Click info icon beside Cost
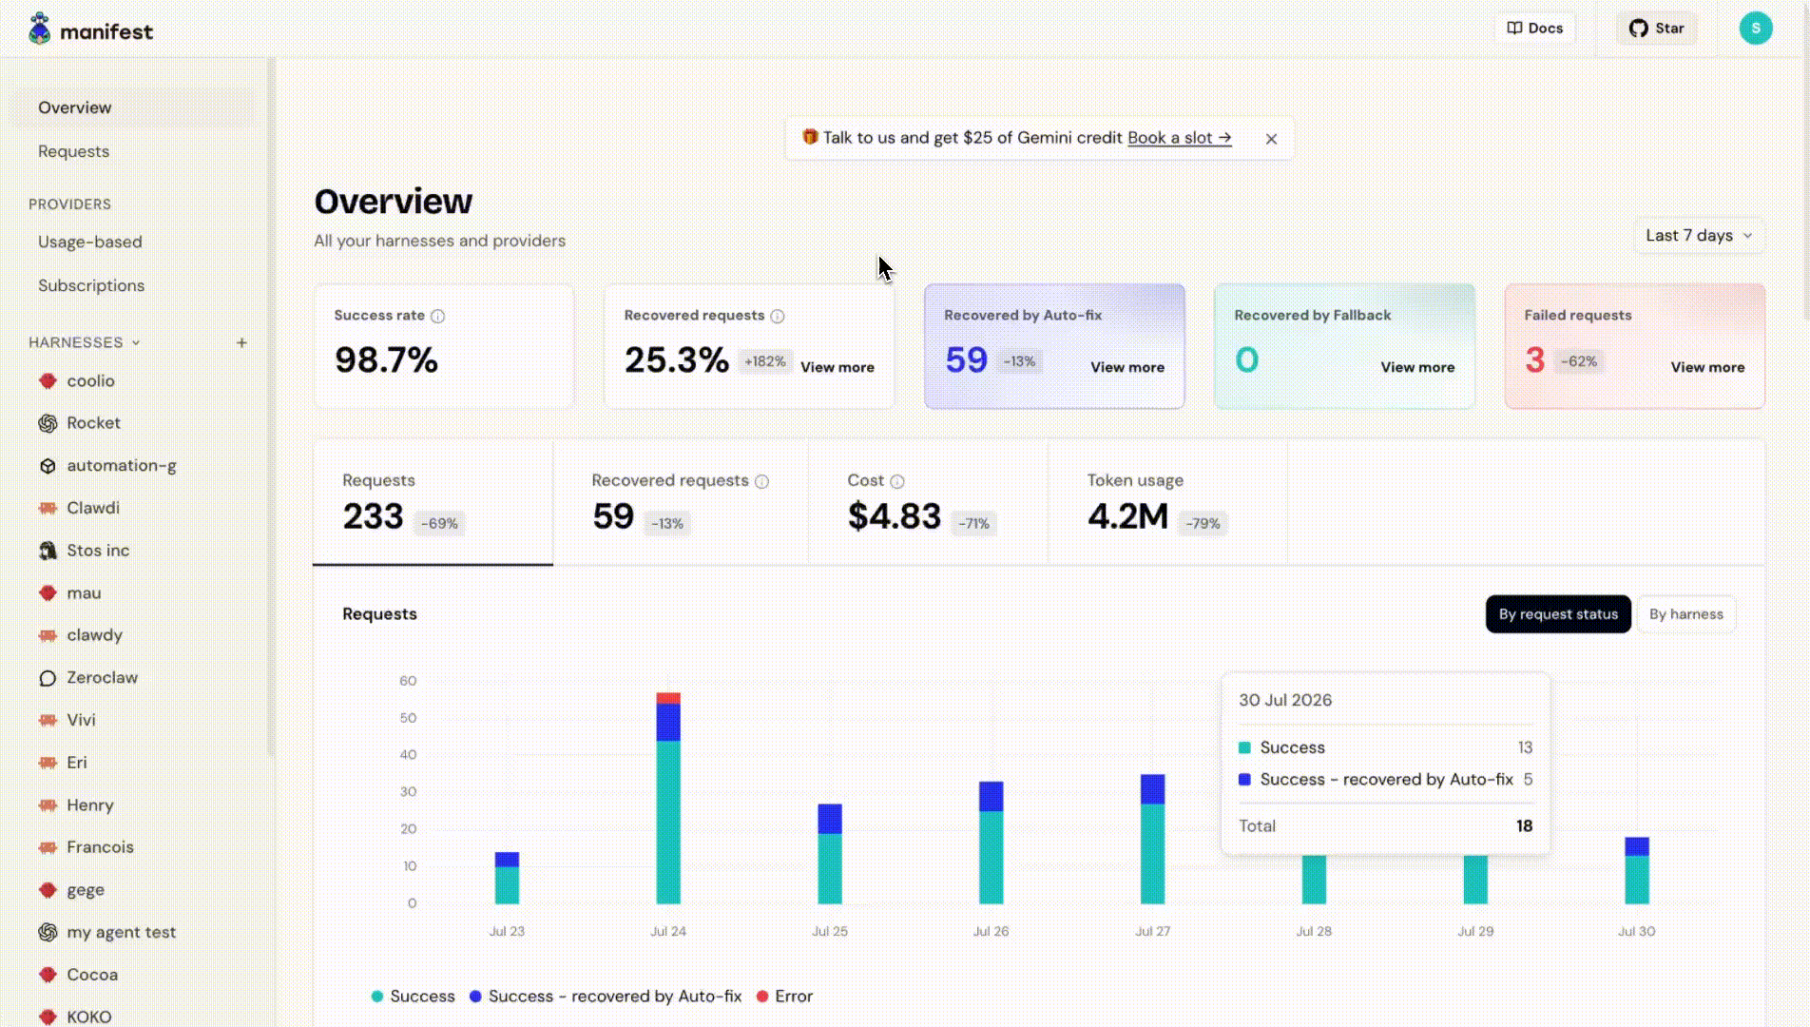This screenshot has height=1027, width=1810. tap(896, 481)
